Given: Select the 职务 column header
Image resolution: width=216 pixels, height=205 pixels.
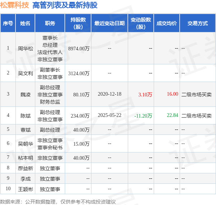Looking at the screenshot, I should [50, 23].
